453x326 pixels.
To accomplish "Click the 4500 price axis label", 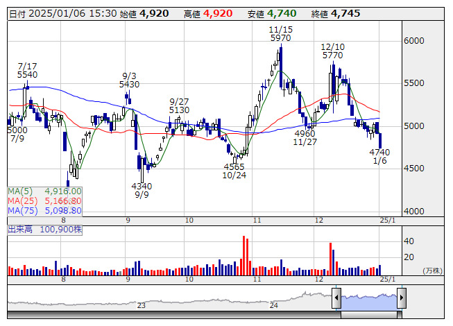I will (x=414, y=169).
